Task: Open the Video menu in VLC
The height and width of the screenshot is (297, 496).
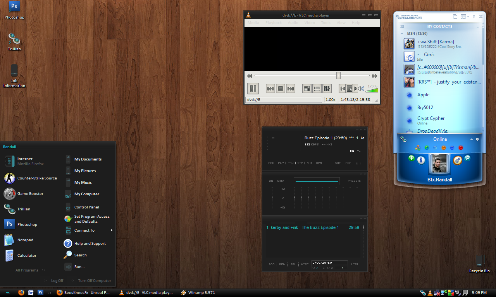Action: pos(310,23)
